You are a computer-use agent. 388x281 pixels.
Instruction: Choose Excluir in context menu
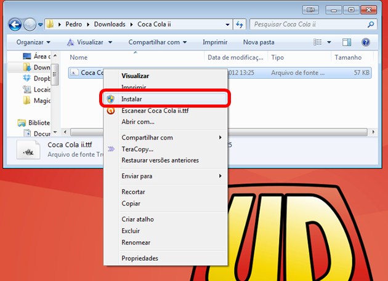(x=131, y=231)
